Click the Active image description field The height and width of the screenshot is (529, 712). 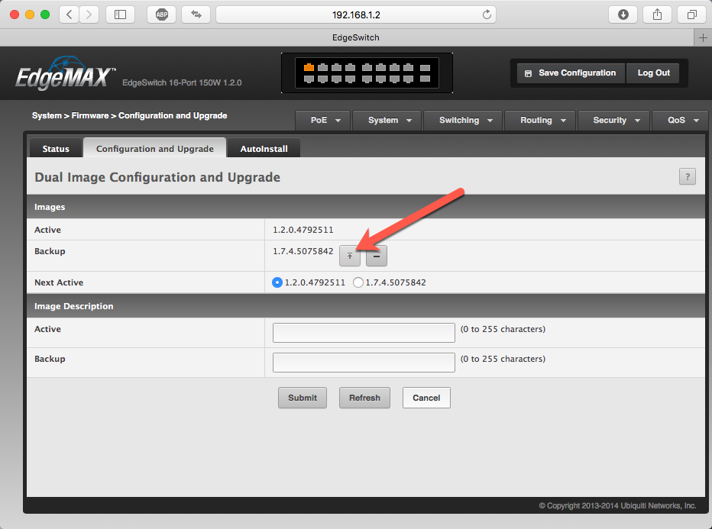pyautogui.click(x=364, y=333)
